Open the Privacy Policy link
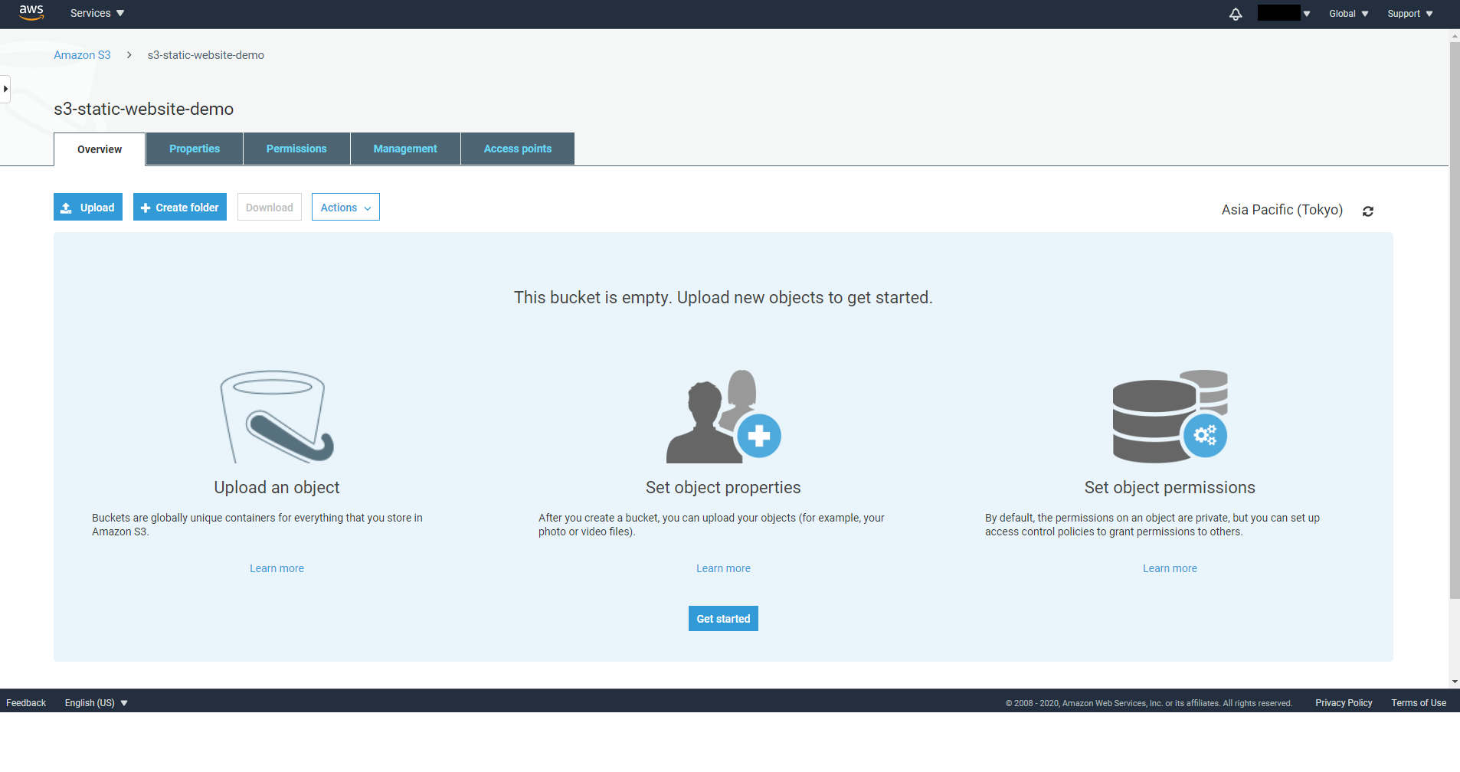Screen dimensions: 1460x772 pos(1344,703)
